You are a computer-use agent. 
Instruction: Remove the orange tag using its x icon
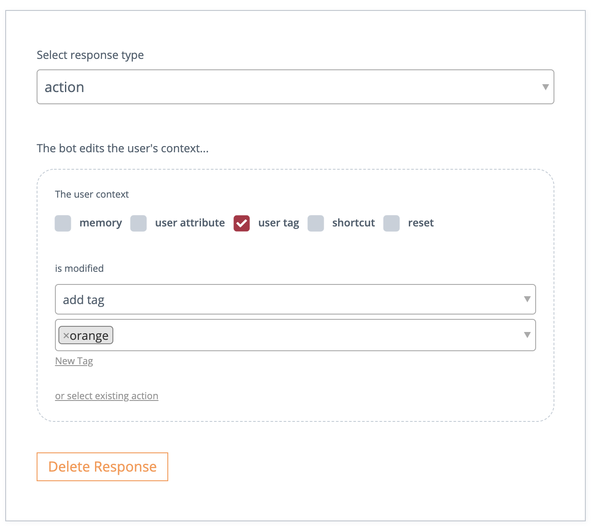click(66, 335)
